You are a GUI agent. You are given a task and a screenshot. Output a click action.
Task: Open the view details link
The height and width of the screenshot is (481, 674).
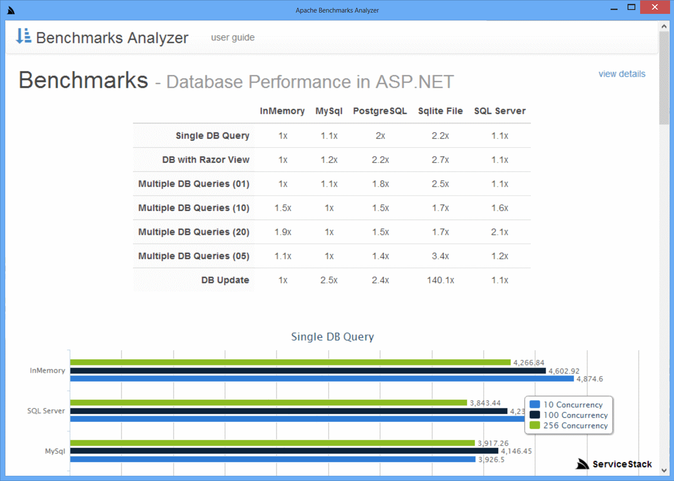622,74
